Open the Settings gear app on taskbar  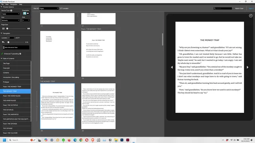point(52,140)
